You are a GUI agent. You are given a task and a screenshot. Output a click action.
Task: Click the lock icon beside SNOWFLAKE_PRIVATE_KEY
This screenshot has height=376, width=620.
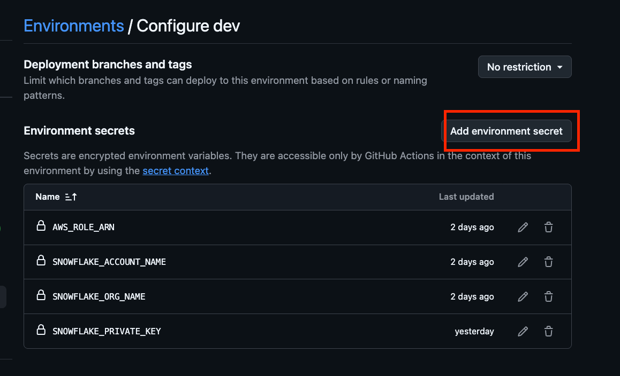tap(40, 331)
